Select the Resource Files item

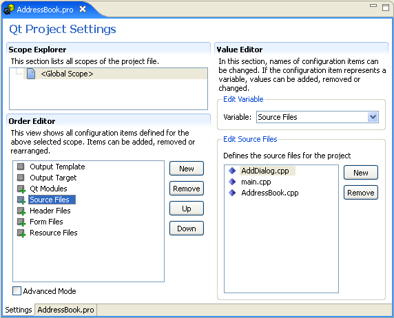[x=54, y=233]
